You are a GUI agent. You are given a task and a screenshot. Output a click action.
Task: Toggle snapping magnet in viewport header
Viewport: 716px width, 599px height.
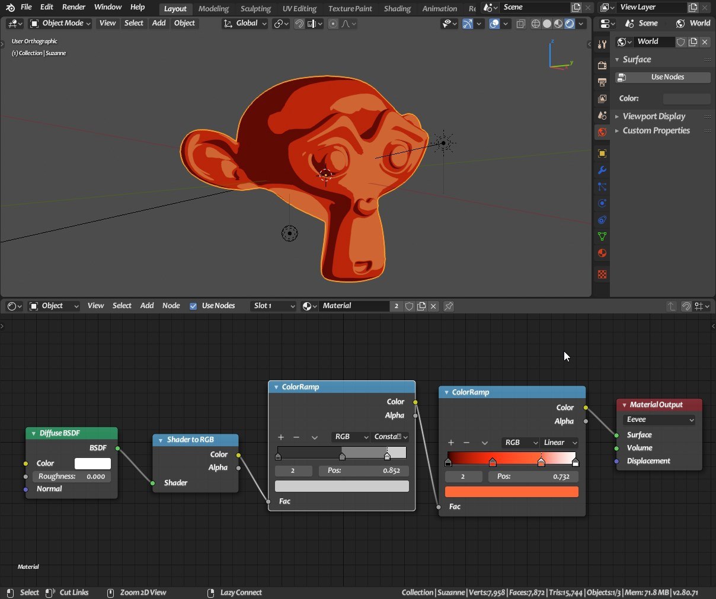(x=299, y=24)
